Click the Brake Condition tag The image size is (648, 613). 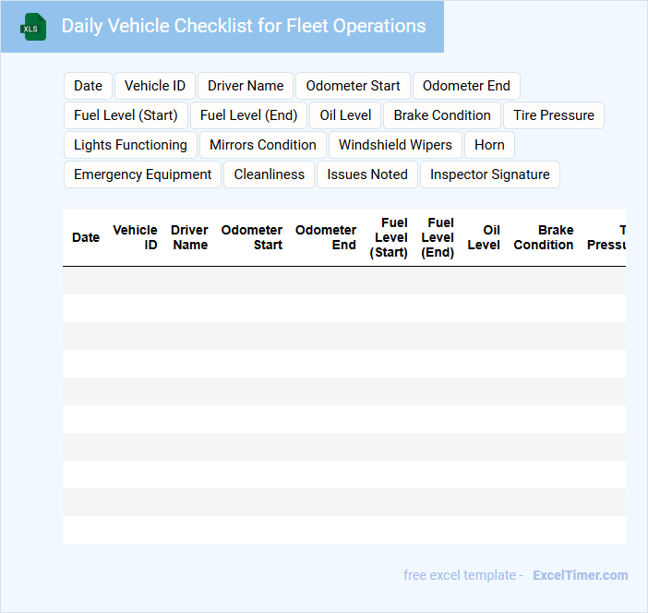point(442,115)
